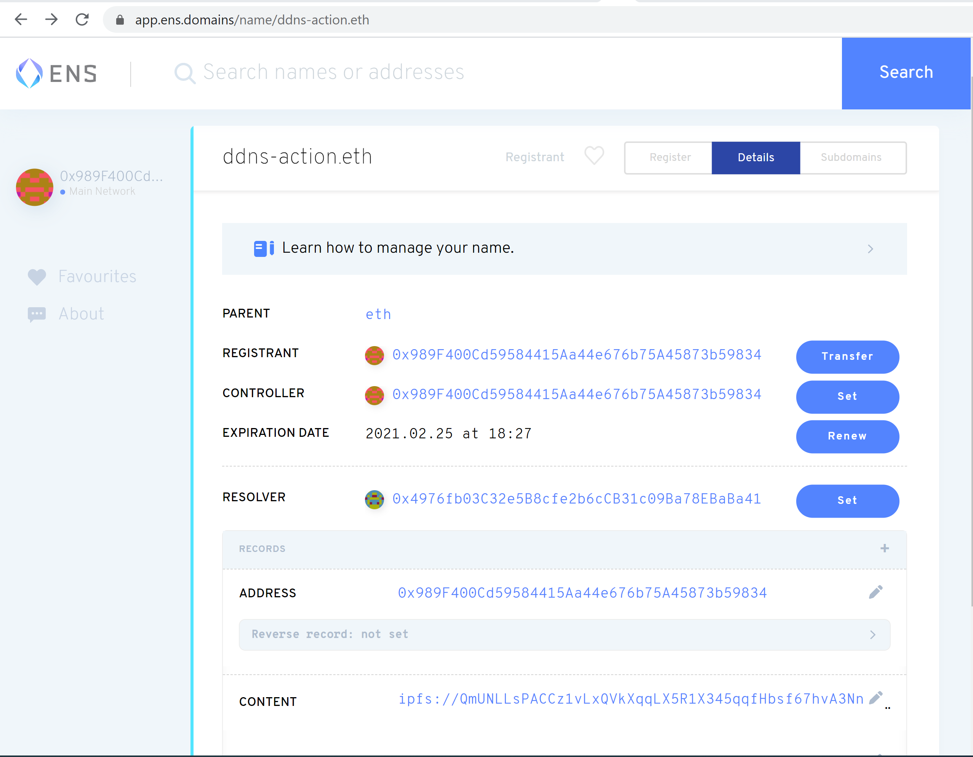
Task: Open the eth parent link
Action: tap(378, 314)
